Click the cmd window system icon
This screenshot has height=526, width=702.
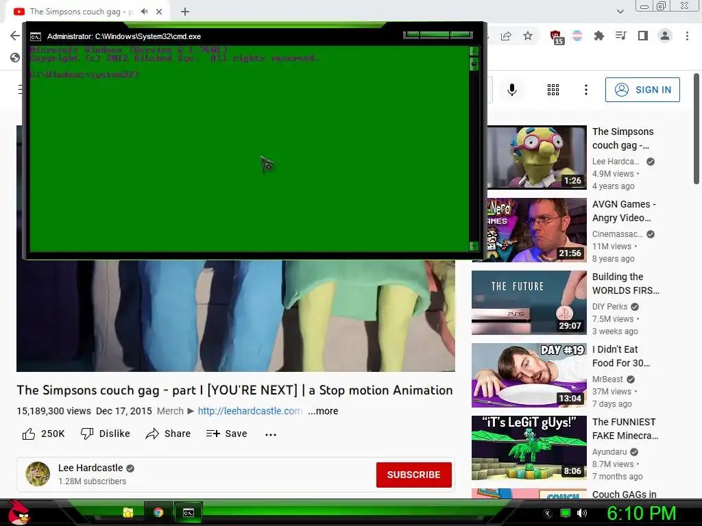[x=36, y=37]
